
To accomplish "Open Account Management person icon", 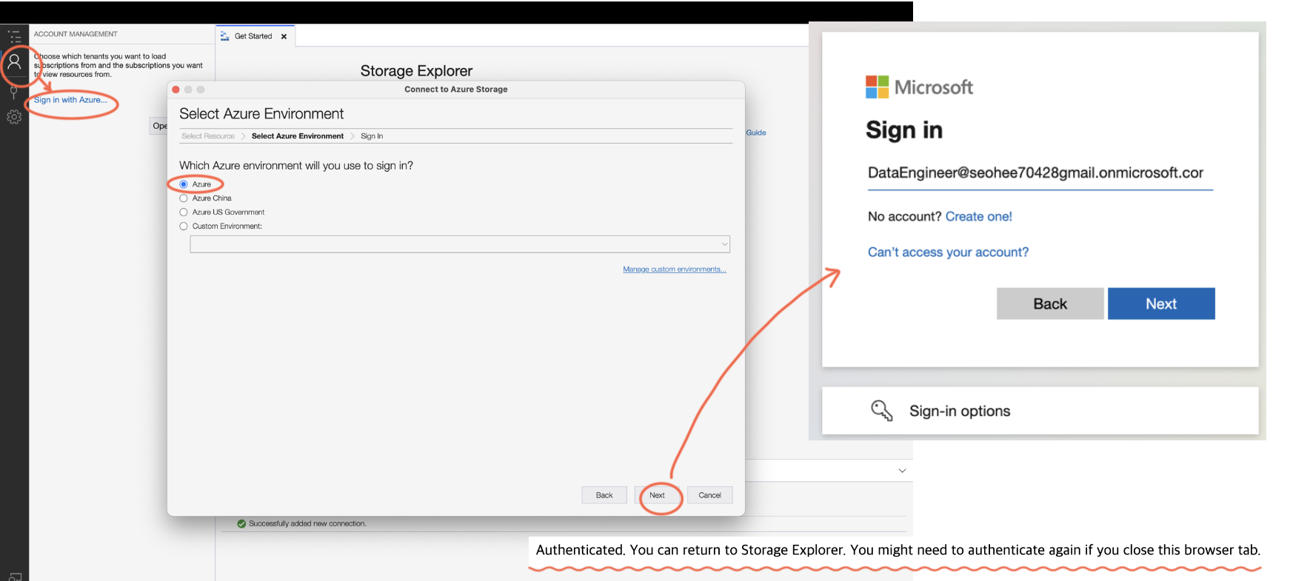I will pyautogui.click(x=14, y=62).
